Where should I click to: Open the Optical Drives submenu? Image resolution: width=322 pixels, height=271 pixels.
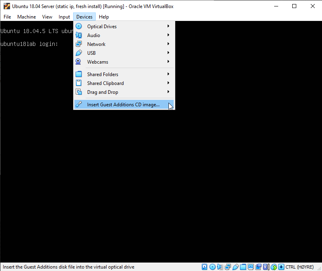pos(124,26)
